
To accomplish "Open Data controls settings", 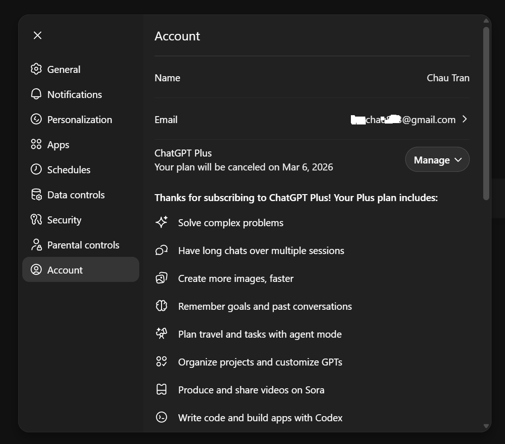I will click(80, 195).
